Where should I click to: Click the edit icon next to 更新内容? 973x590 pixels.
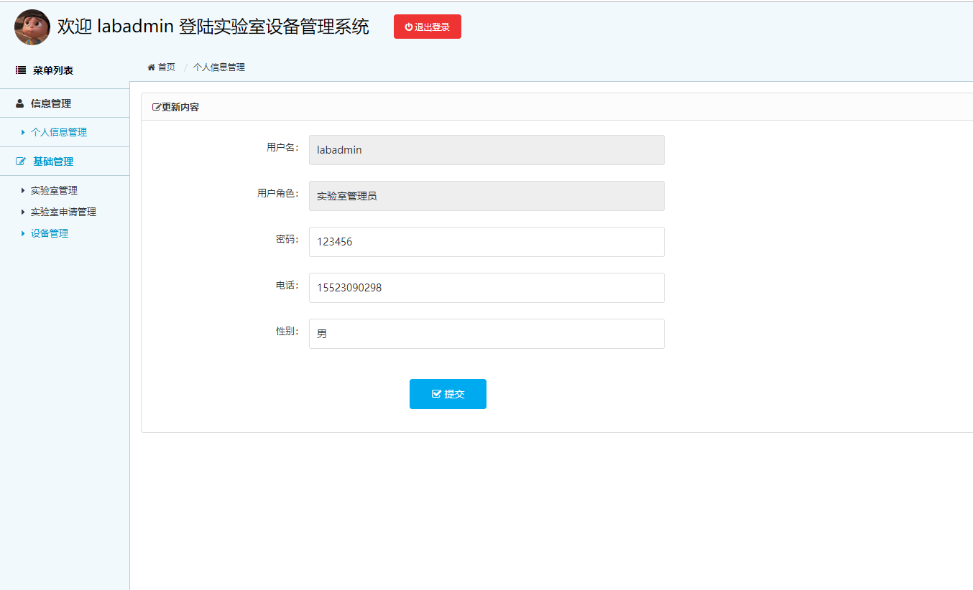tap(155, 106)
